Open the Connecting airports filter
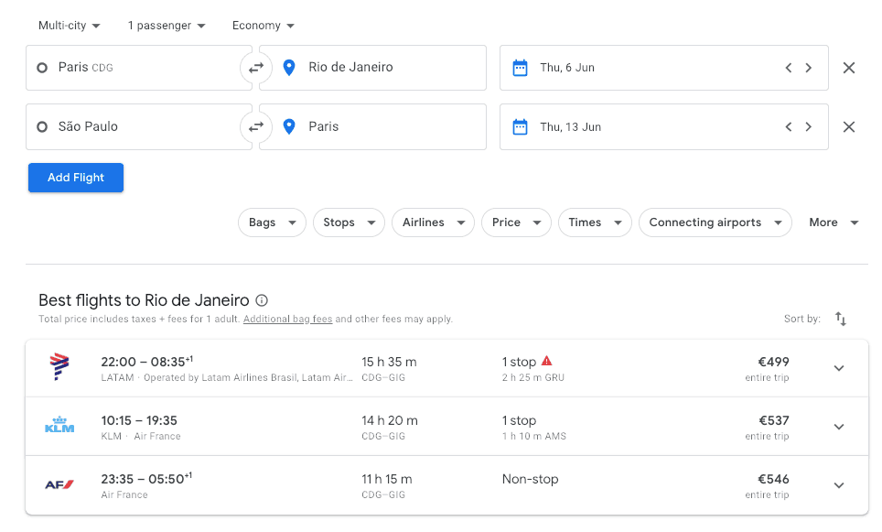This screenshot has height=532, width=882. (715, 223)
